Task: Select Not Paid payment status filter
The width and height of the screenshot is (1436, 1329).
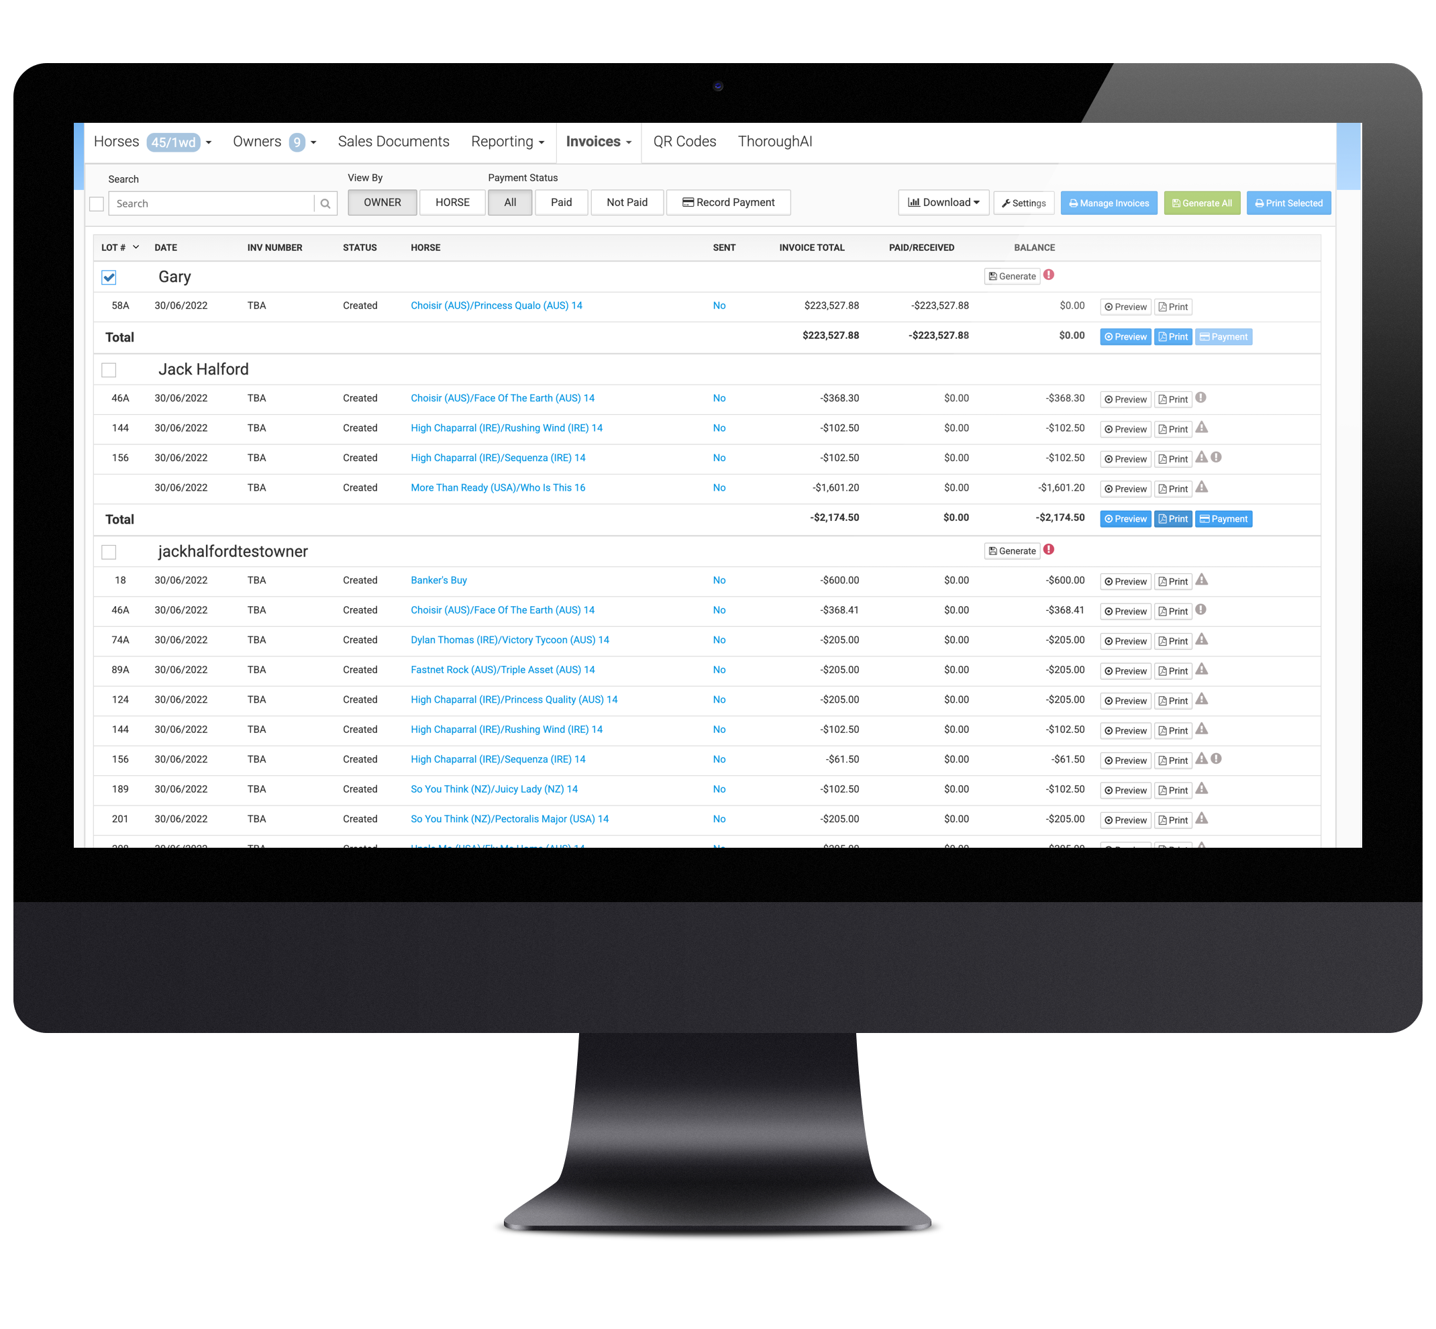Action: tap(625, 201)
